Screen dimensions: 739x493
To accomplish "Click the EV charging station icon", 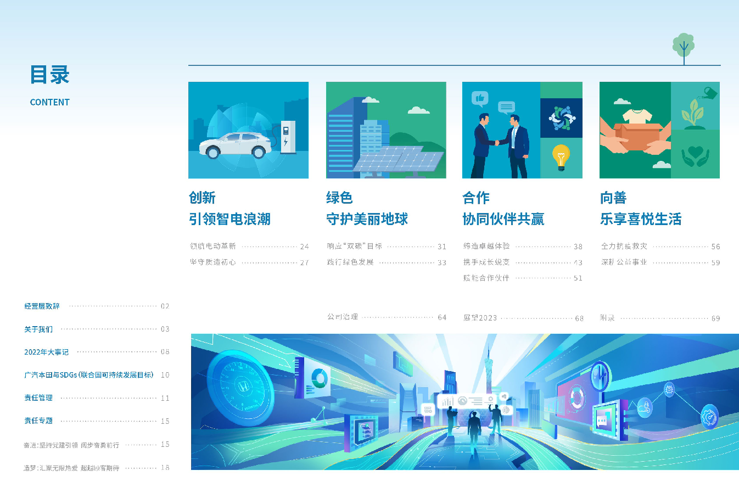I will tap(288, 136).
